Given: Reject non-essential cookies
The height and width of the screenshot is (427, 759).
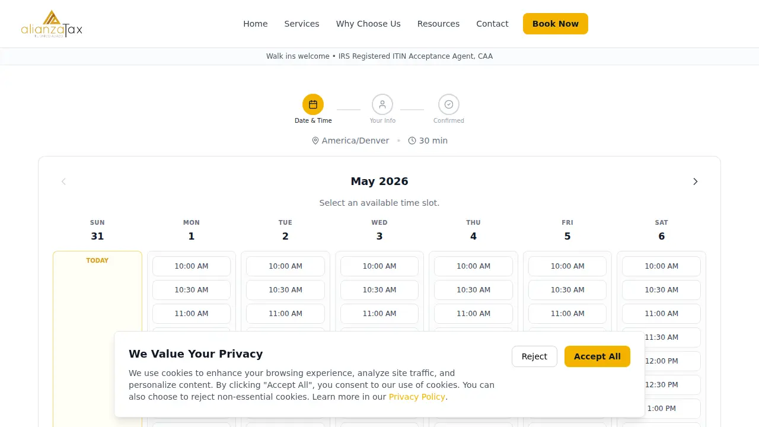Looking at the screenshot, I should coord(534,356).
